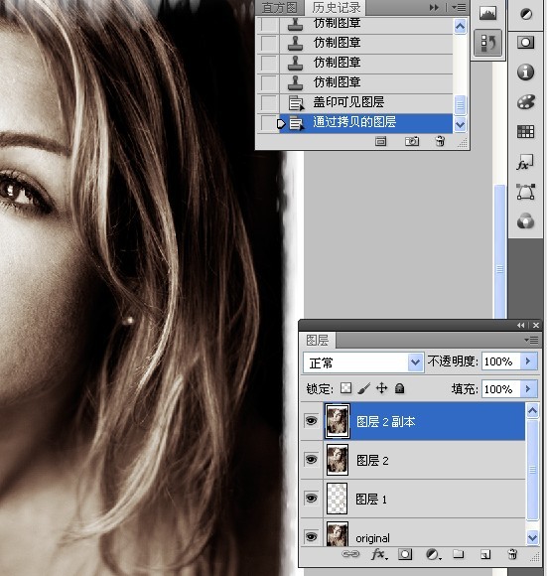Add a layer mask to 图层 2 副本
Screen dimensions: 547x576
405,554
